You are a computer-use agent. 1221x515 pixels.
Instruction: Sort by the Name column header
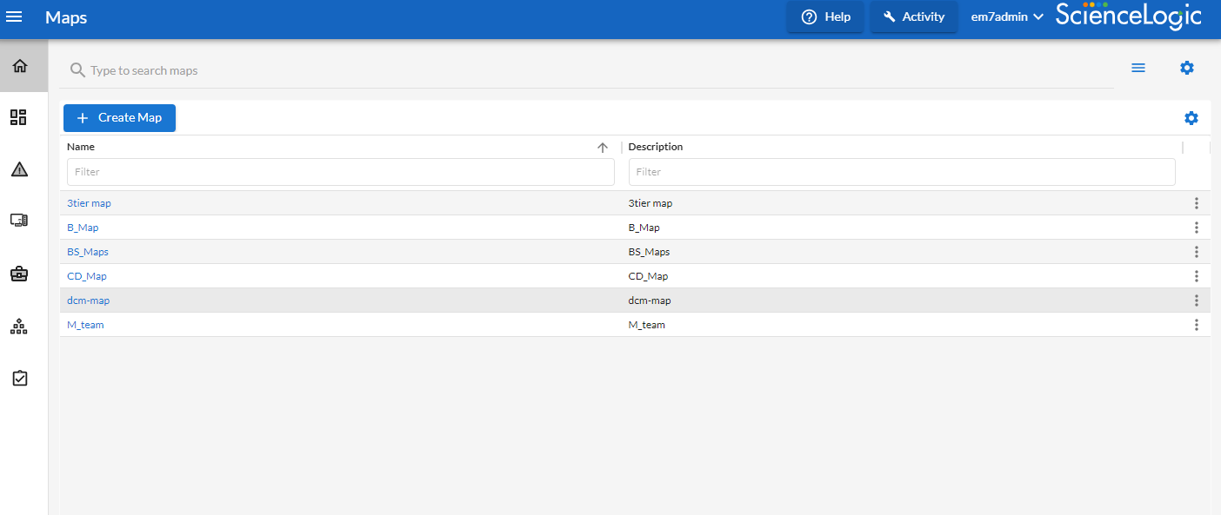(x=81, y=147)
